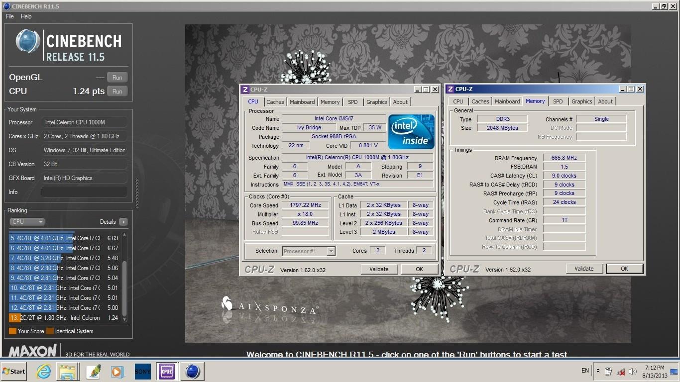Click the DRAM Frequency value 665.8 MHz
The width and height of the screenshot is (680, 382).
tap(564, 158)
